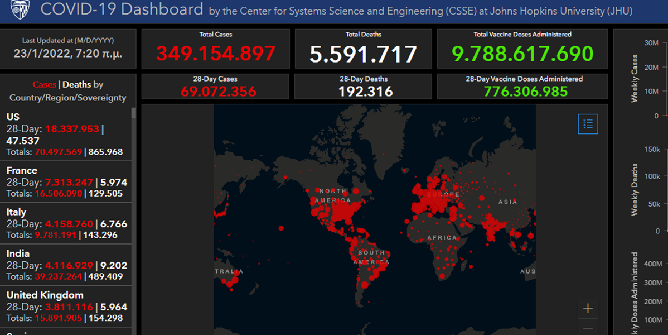The height and width of the screenshot is (335, 668).
Task: Select US in the country list
Action: click(x=13, y=117)
